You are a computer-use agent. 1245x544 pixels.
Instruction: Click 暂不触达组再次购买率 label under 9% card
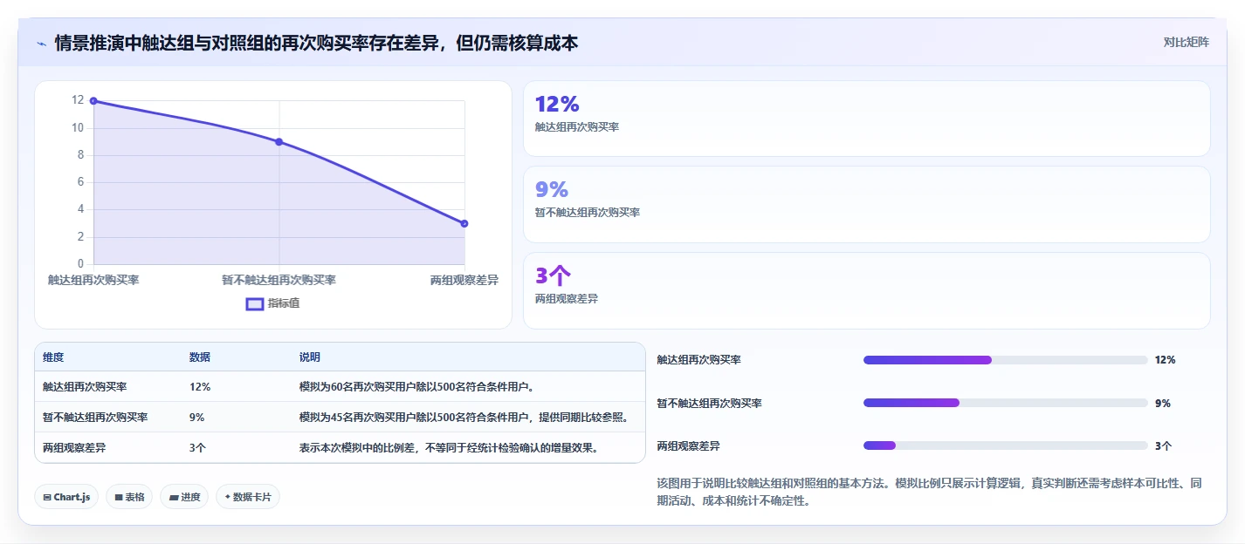click(588, 213)
